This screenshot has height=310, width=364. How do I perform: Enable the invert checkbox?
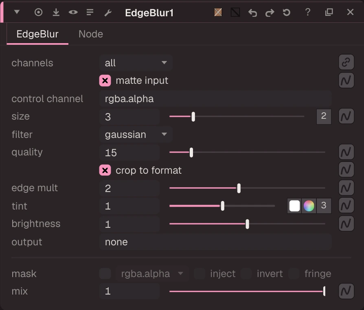pyautogui.click(x=246, y=273)
